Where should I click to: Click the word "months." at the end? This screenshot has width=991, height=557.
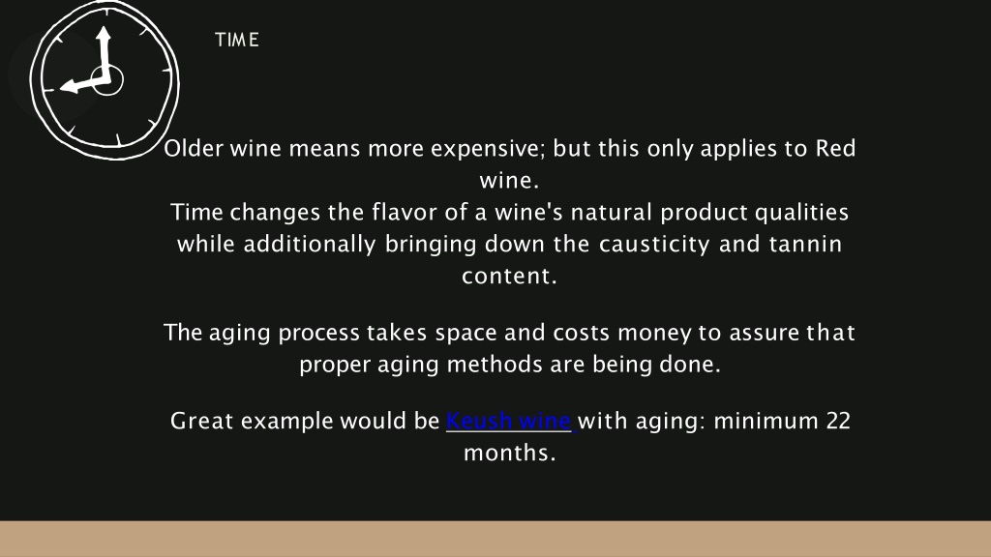(509, 453)
